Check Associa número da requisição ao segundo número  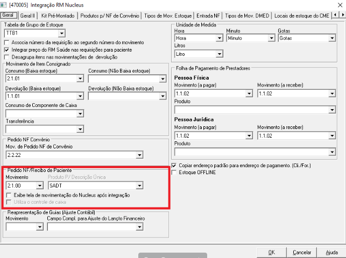click(7, 42)
